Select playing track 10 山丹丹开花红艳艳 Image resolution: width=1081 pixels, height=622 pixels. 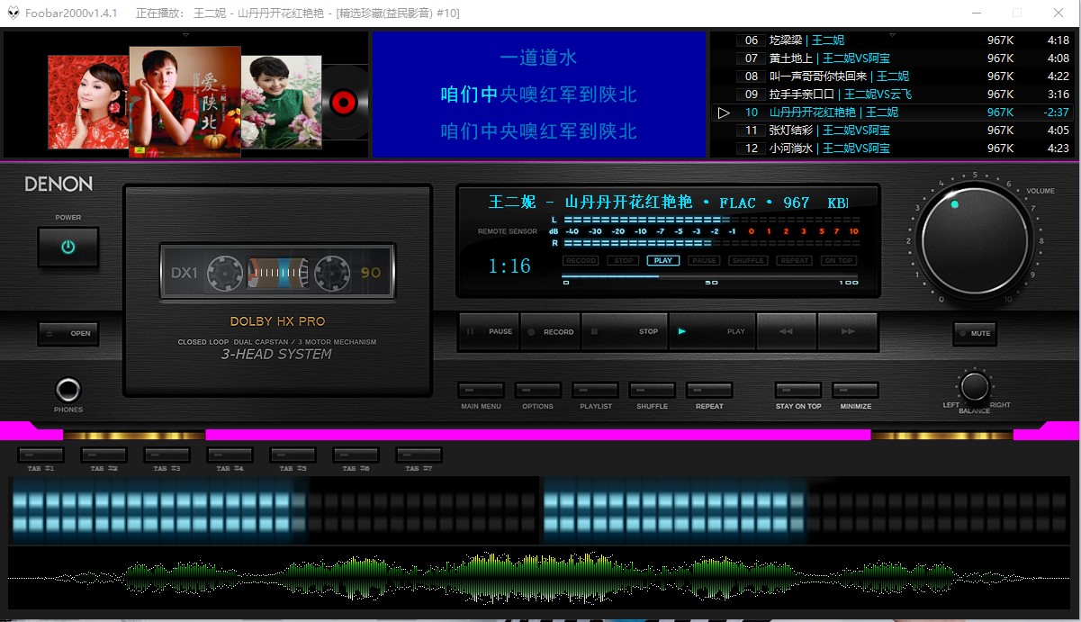point(891,113)
